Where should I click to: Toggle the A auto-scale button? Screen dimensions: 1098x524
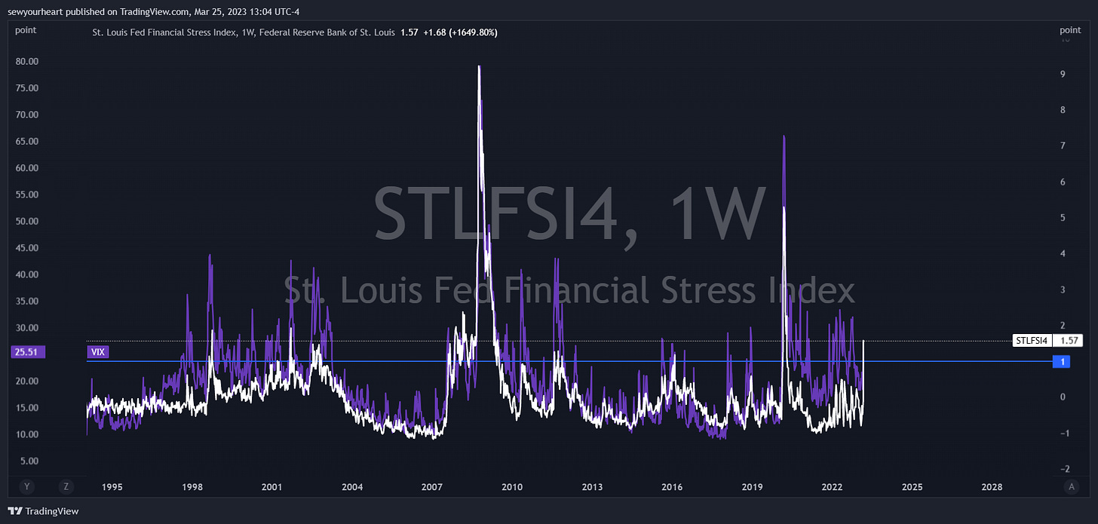pos(1072,487)
